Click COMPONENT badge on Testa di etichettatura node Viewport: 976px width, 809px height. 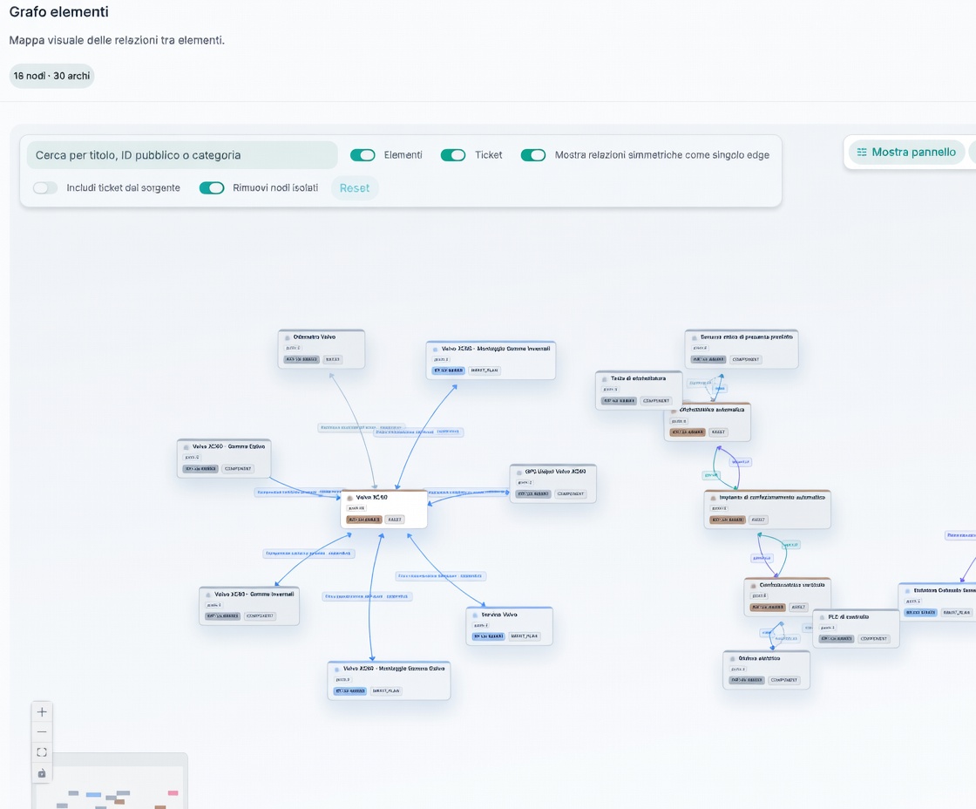pos(656,400)
